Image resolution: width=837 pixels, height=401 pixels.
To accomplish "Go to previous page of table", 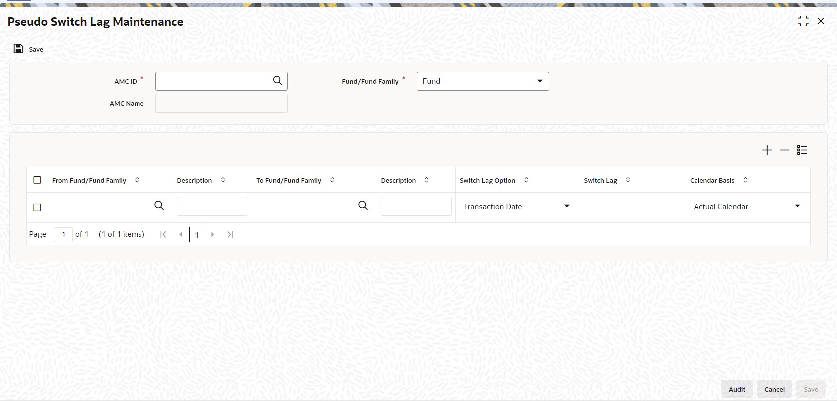I will point(181,234).
